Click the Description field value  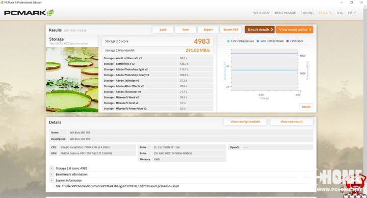pos(190,139)
